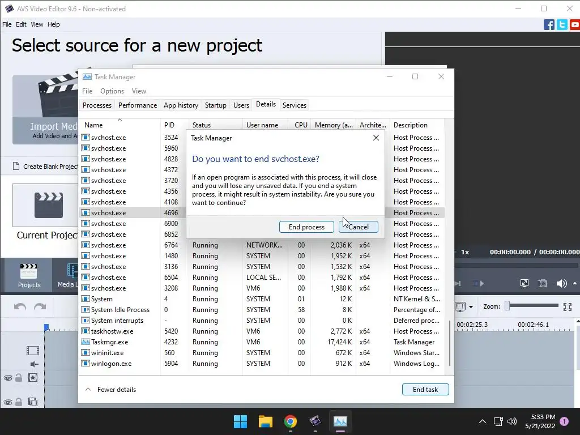
Task: Toggle visibility eye on the effects track
Action: point(8,378)
